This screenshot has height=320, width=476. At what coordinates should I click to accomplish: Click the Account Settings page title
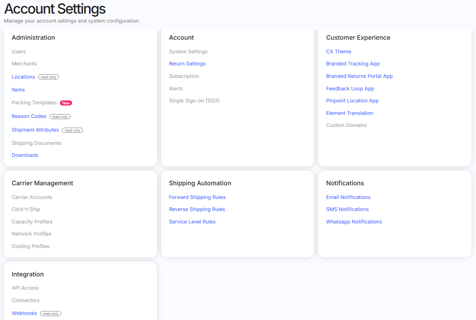55,9
